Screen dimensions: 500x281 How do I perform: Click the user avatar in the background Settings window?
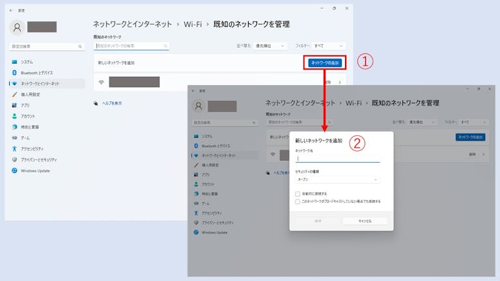[17, 27]
